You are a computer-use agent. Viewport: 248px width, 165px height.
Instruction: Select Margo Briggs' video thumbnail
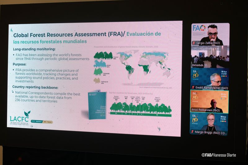tap(209, 124)
